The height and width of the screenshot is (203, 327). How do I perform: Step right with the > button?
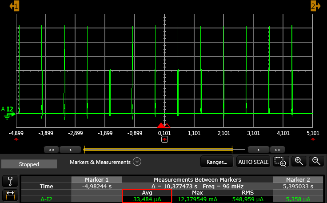point(259,150)
